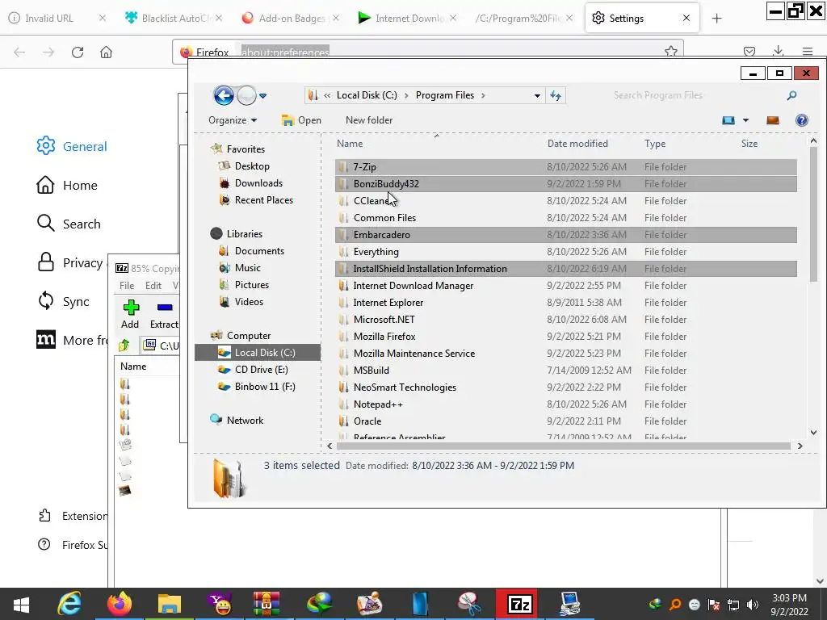Screen dimensions: 827x620
Task: Click the file list horizontal scrollbar
Action: coord(563,446)
